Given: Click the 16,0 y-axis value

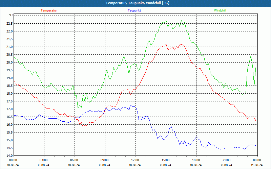Looking at the screenshot, I should 9,124.
